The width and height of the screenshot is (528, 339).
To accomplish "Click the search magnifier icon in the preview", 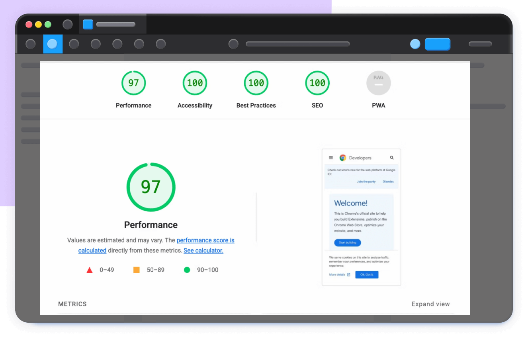I will point(392,158).
